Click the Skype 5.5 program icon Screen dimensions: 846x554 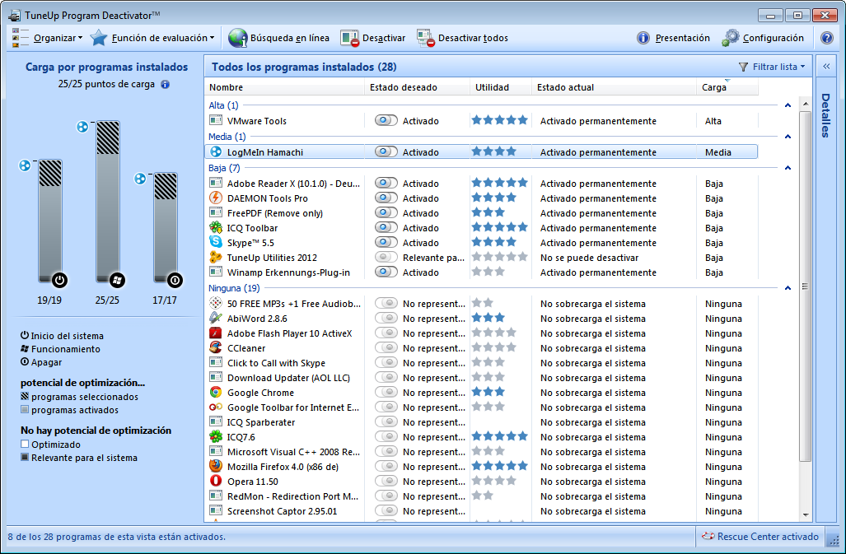coord(216,242)
